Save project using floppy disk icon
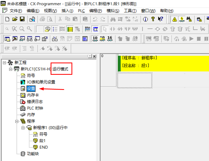Image resolution: width=209 pixels, height=161 pixels. (22, 19)
